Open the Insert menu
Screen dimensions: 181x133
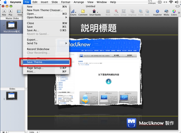tap(44, 2)
